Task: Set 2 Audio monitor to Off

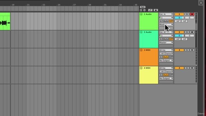Action: (171, 39)
